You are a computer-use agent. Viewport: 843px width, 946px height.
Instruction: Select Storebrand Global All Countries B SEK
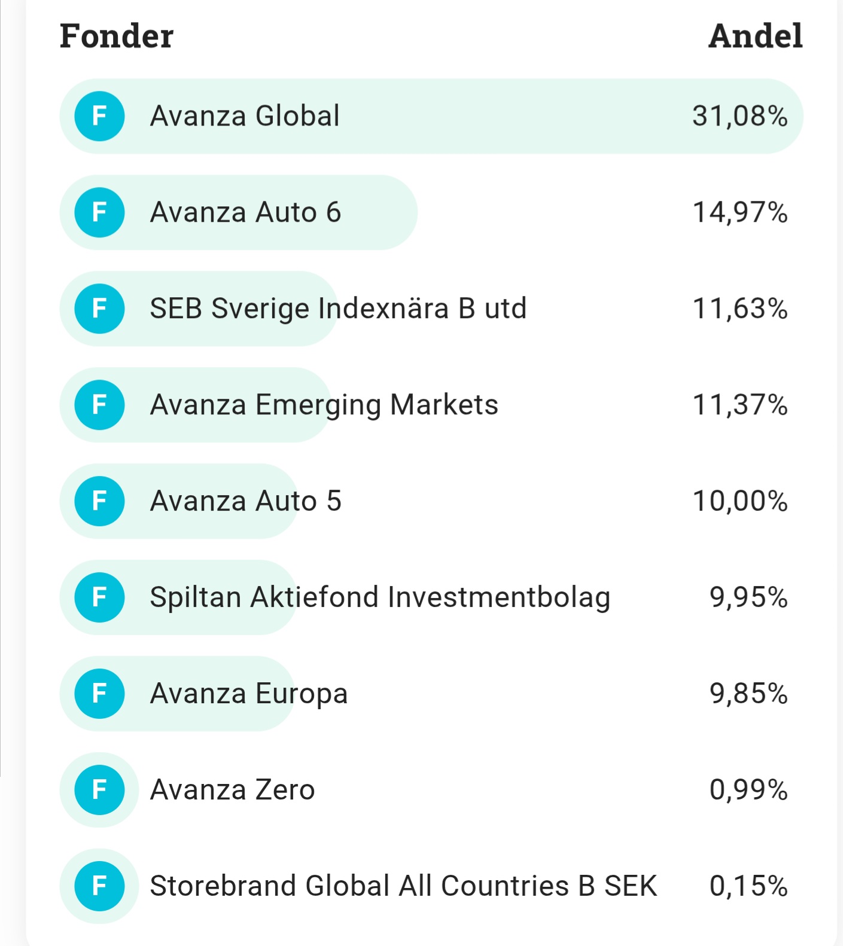403,886
